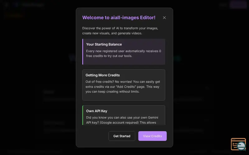Click the text 'Every new registered user automatically receives 0'
Image resolution: width=249 pixels, height=155 pixels.
[124, 51]
